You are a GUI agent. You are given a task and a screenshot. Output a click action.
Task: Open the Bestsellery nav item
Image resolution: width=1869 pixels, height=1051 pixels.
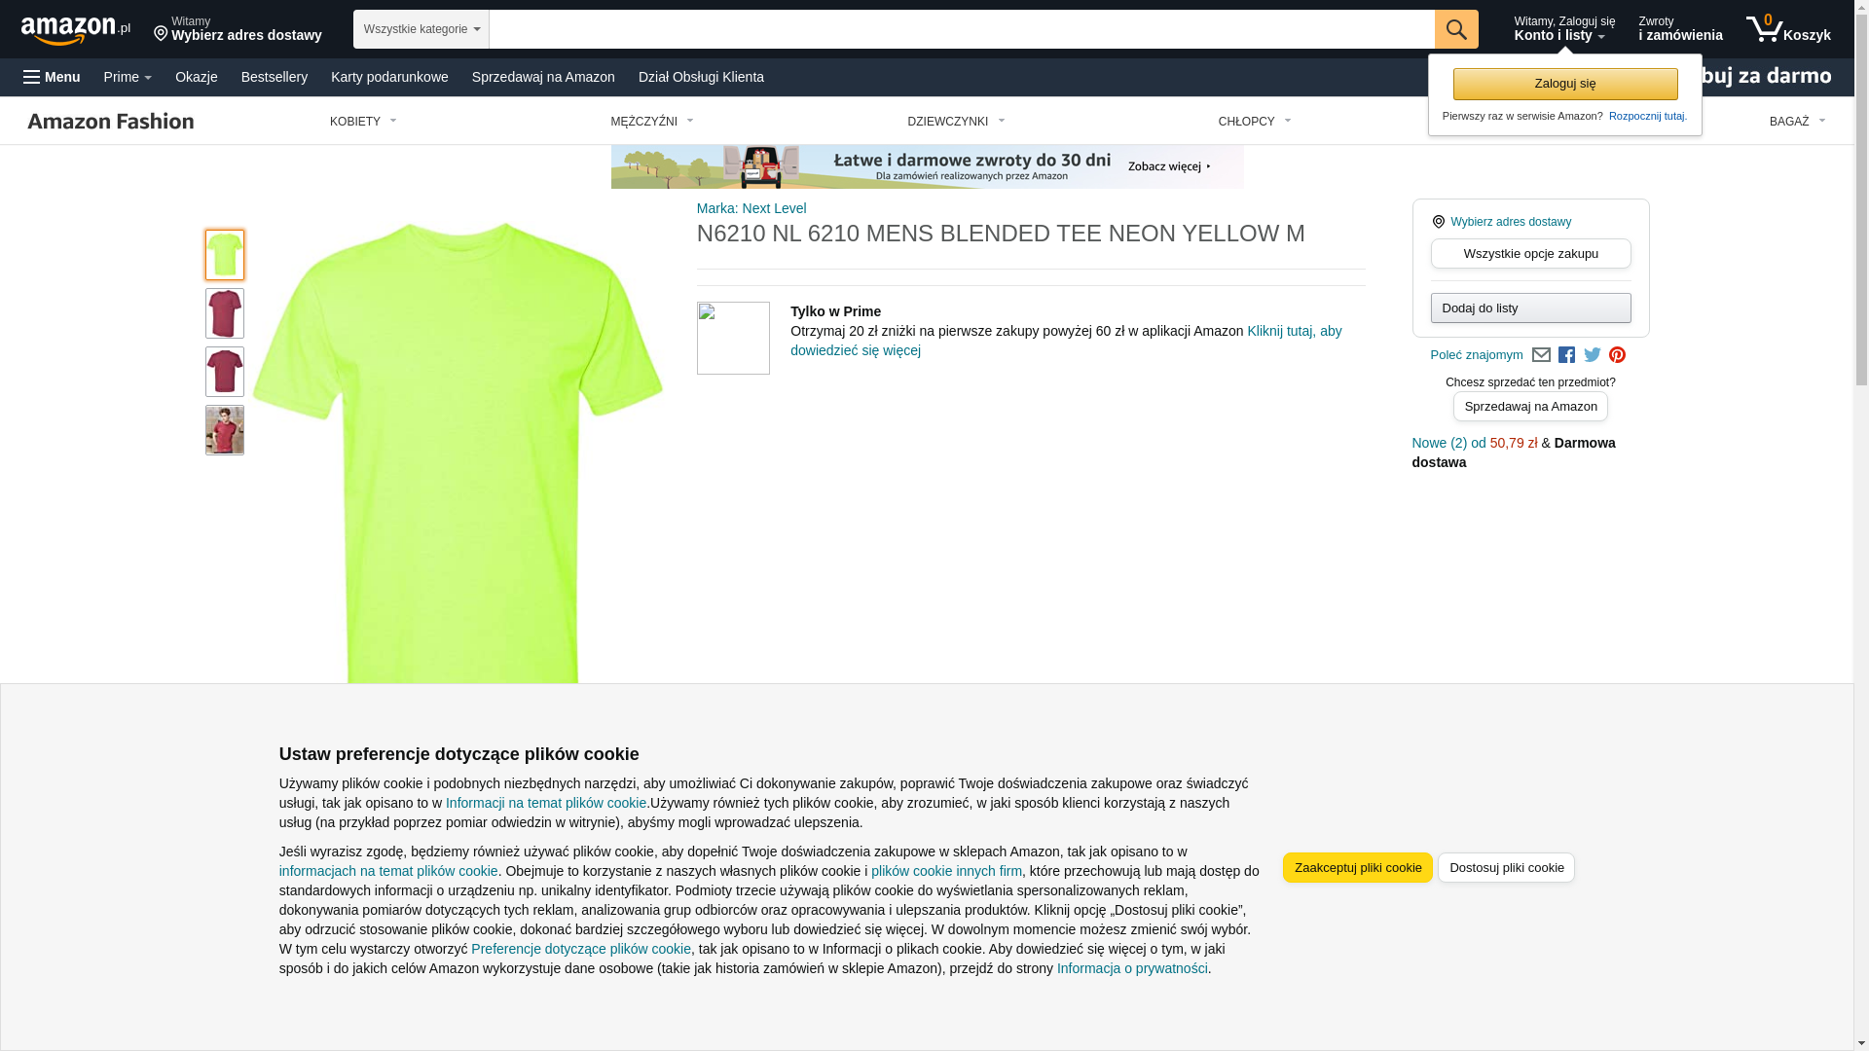(x=275, y=77)
